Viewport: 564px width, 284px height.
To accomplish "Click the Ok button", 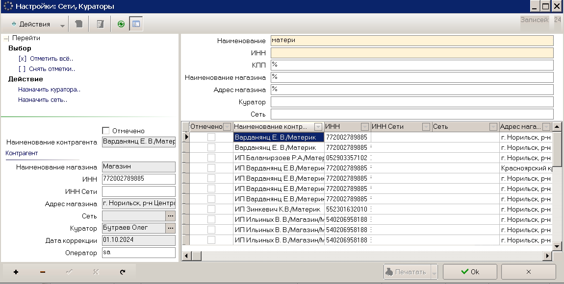I will (x=470, y=272).
